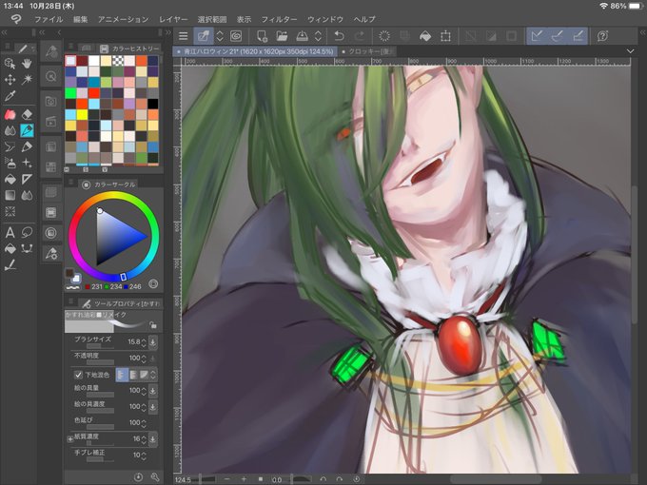Image resolution: width=647 pixels, height=485 pixels.
Task: Select the Move layer tool
Action: tap(10, 80)
